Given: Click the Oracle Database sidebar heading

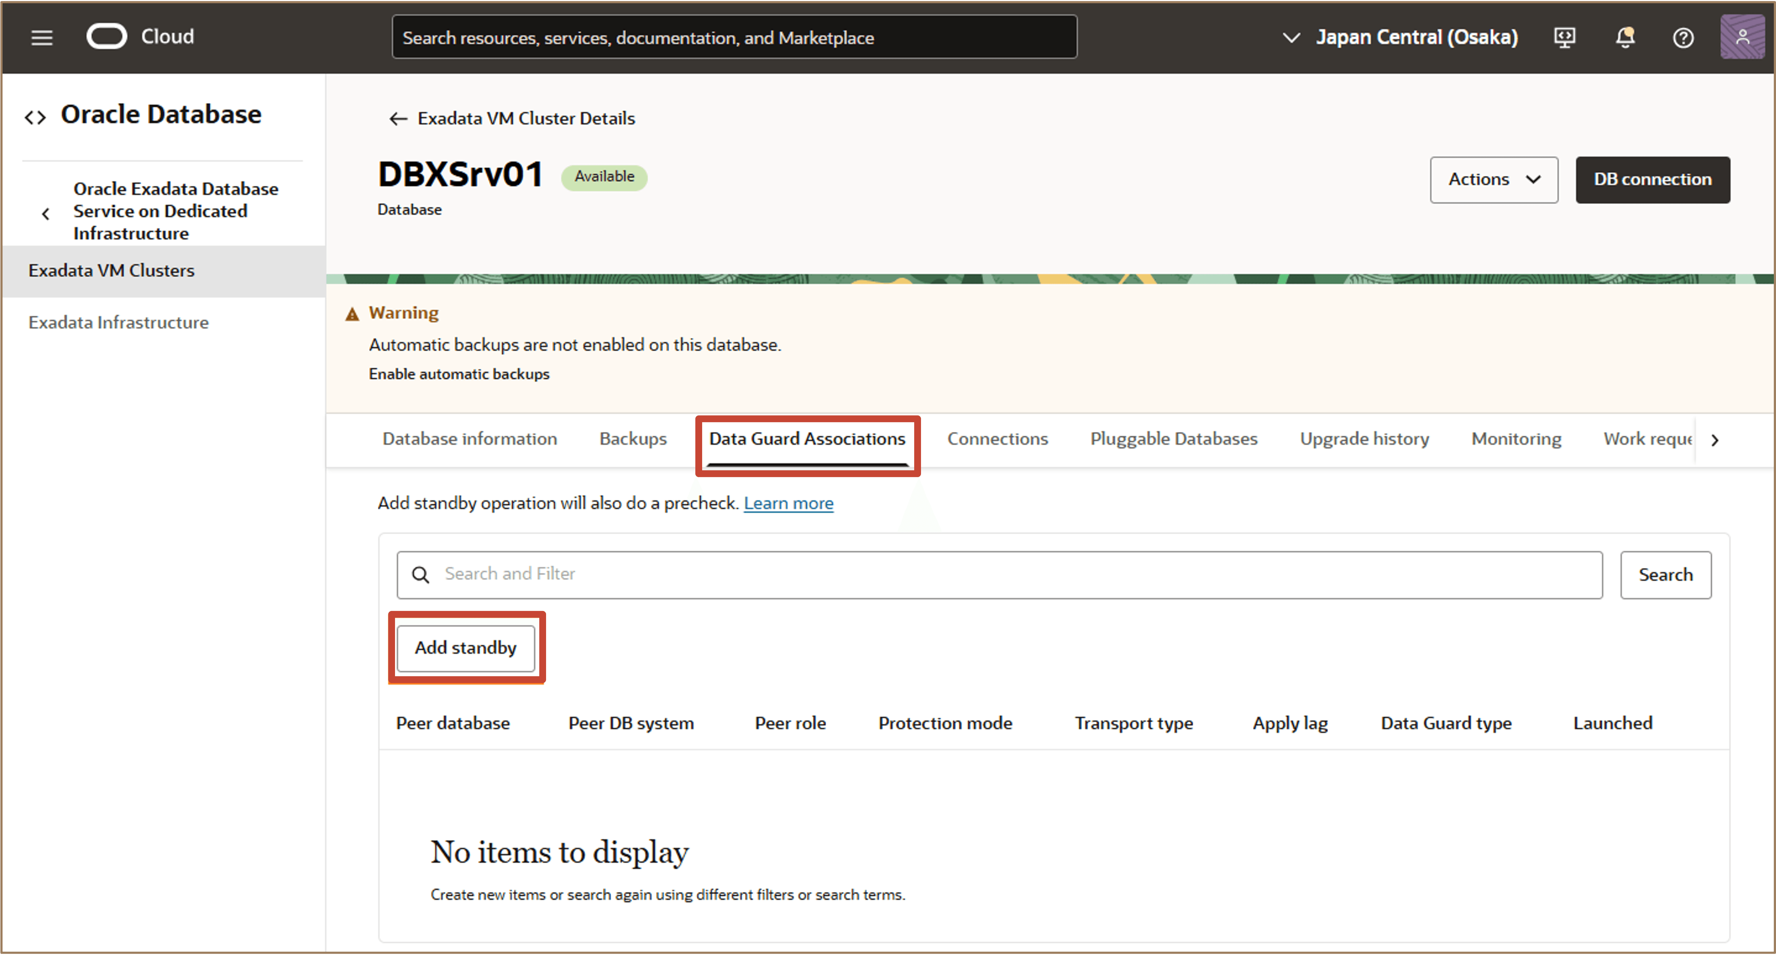Looking at the screenshot, I should tap(161, 114).
